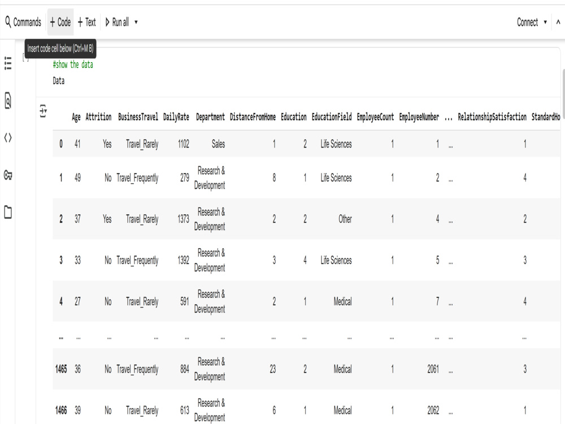Image resolution: width=565 pixels, height=424 pixels.
Task: Click DailyRate value 1373
Action: click(x=184, y=219)
